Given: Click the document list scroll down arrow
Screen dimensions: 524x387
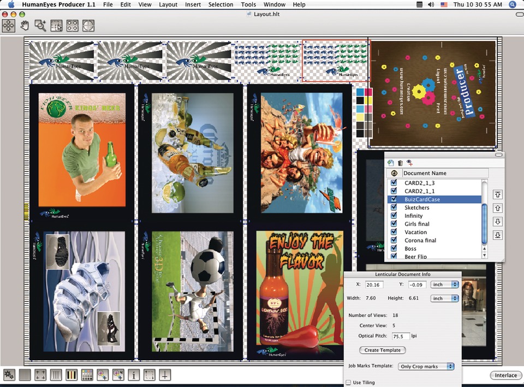Looking at the screenshot, I should click(484, 255).
